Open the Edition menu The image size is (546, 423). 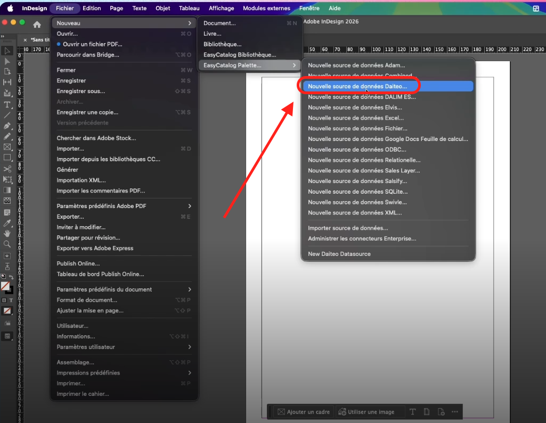[x=92, y=8]
